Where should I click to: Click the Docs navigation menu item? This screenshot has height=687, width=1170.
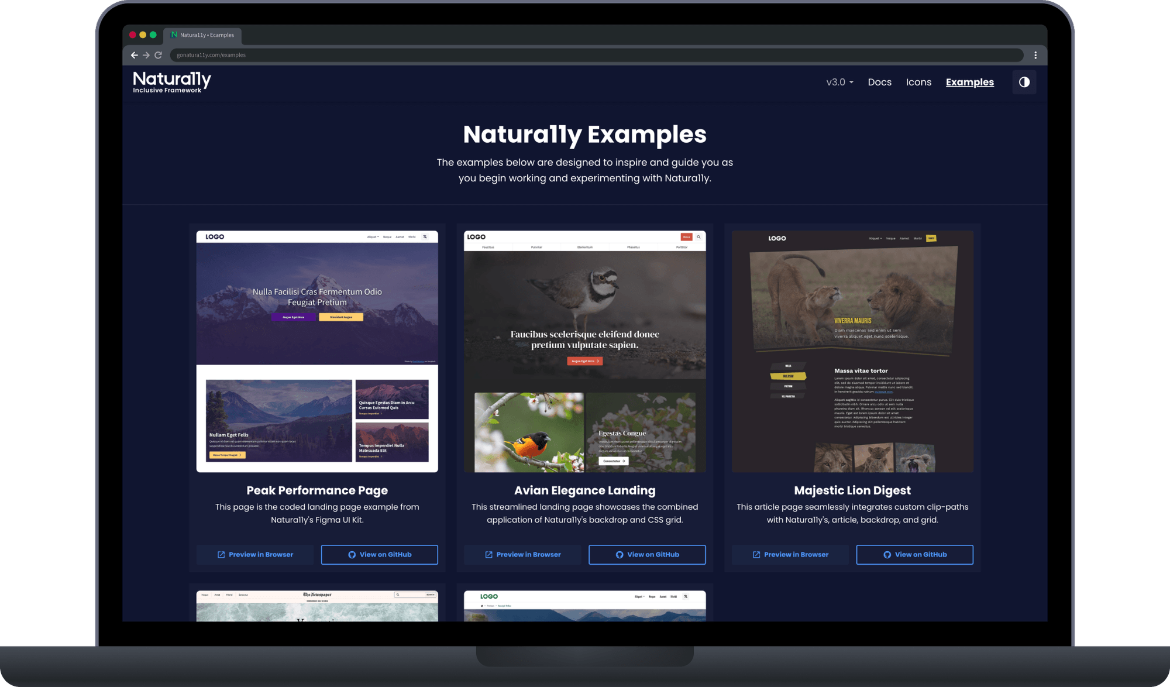click(878, 82)
